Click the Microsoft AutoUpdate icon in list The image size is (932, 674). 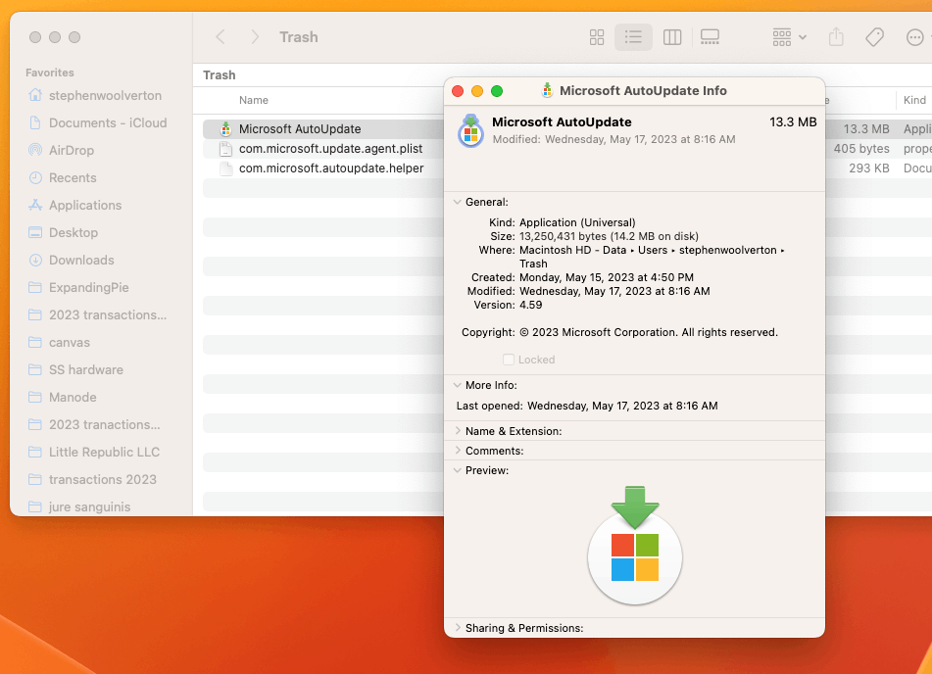point(225,129)
